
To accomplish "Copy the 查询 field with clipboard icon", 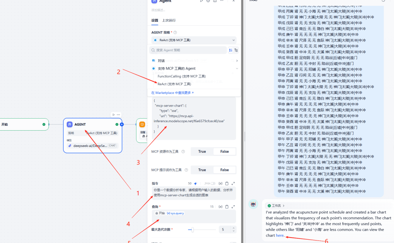I will pos(227,207).
